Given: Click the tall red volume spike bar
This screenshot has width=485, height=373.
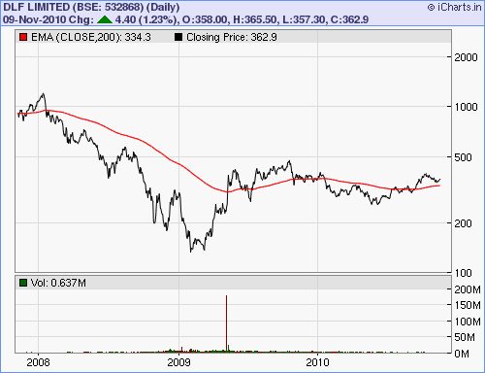Looking at the screenshot, I should point(226,323).
